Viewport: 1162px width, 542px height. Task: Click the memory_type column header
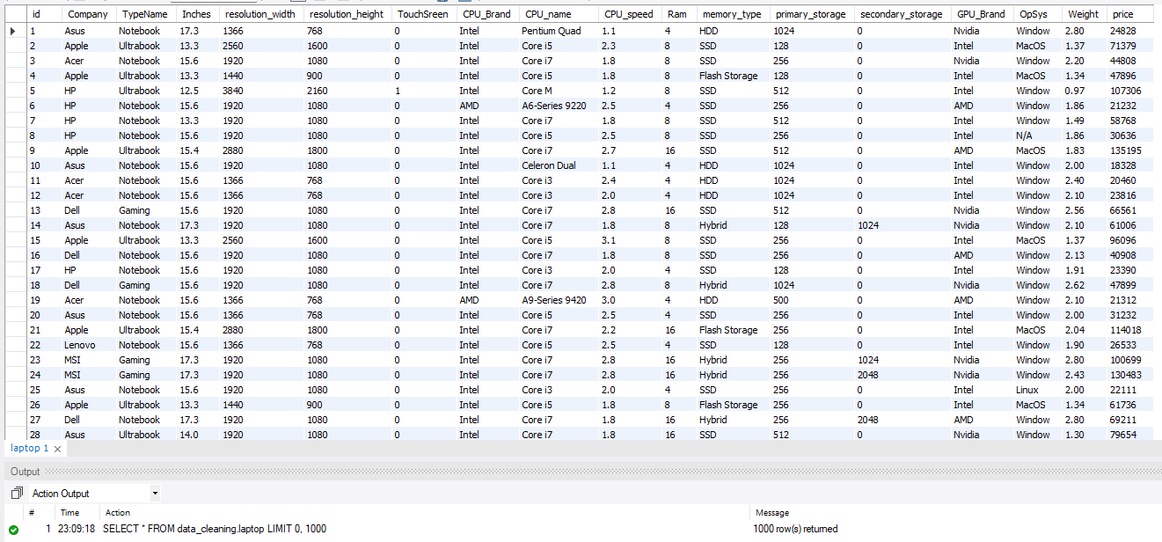point(732,14)
